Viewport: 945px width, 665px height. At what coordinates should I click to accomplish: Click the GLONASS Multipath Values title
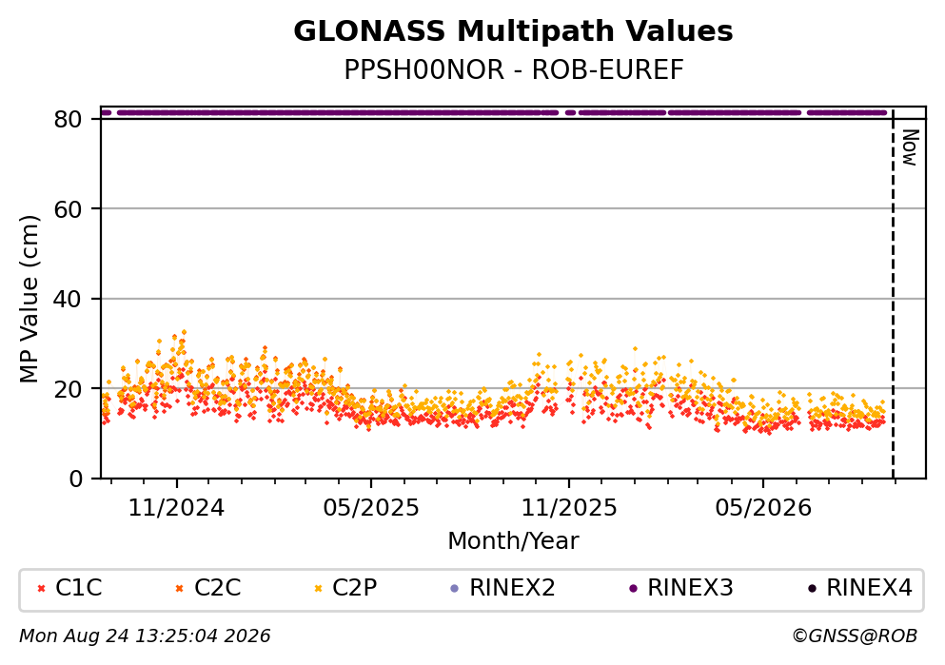514,31
